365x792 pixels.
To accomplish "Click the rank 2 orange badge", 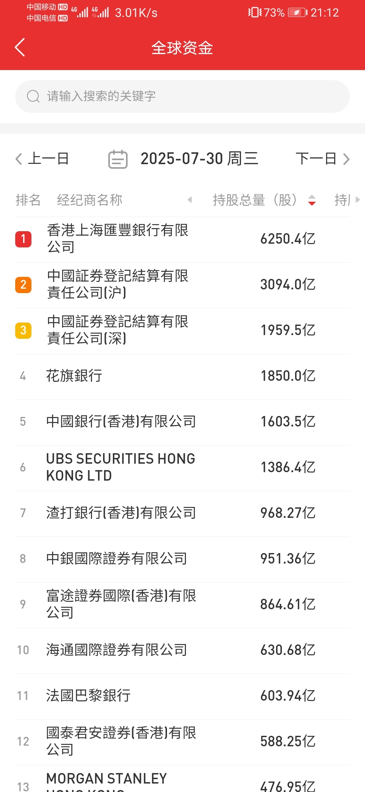I will tap(23, 285).
